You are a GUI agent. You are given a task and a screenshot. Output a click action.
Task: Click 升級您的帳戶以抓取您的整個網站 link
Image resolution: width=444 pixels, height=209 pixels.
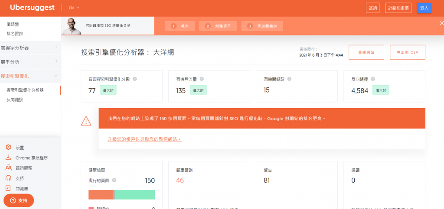tap(145, 139)
